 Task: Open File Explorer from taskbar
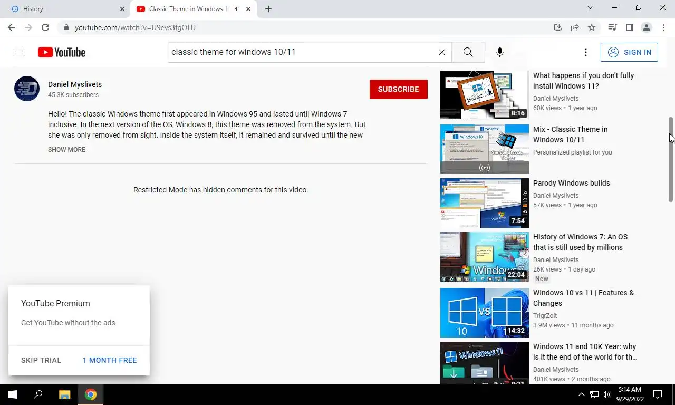pyautogui.click(x=64, y=394)
